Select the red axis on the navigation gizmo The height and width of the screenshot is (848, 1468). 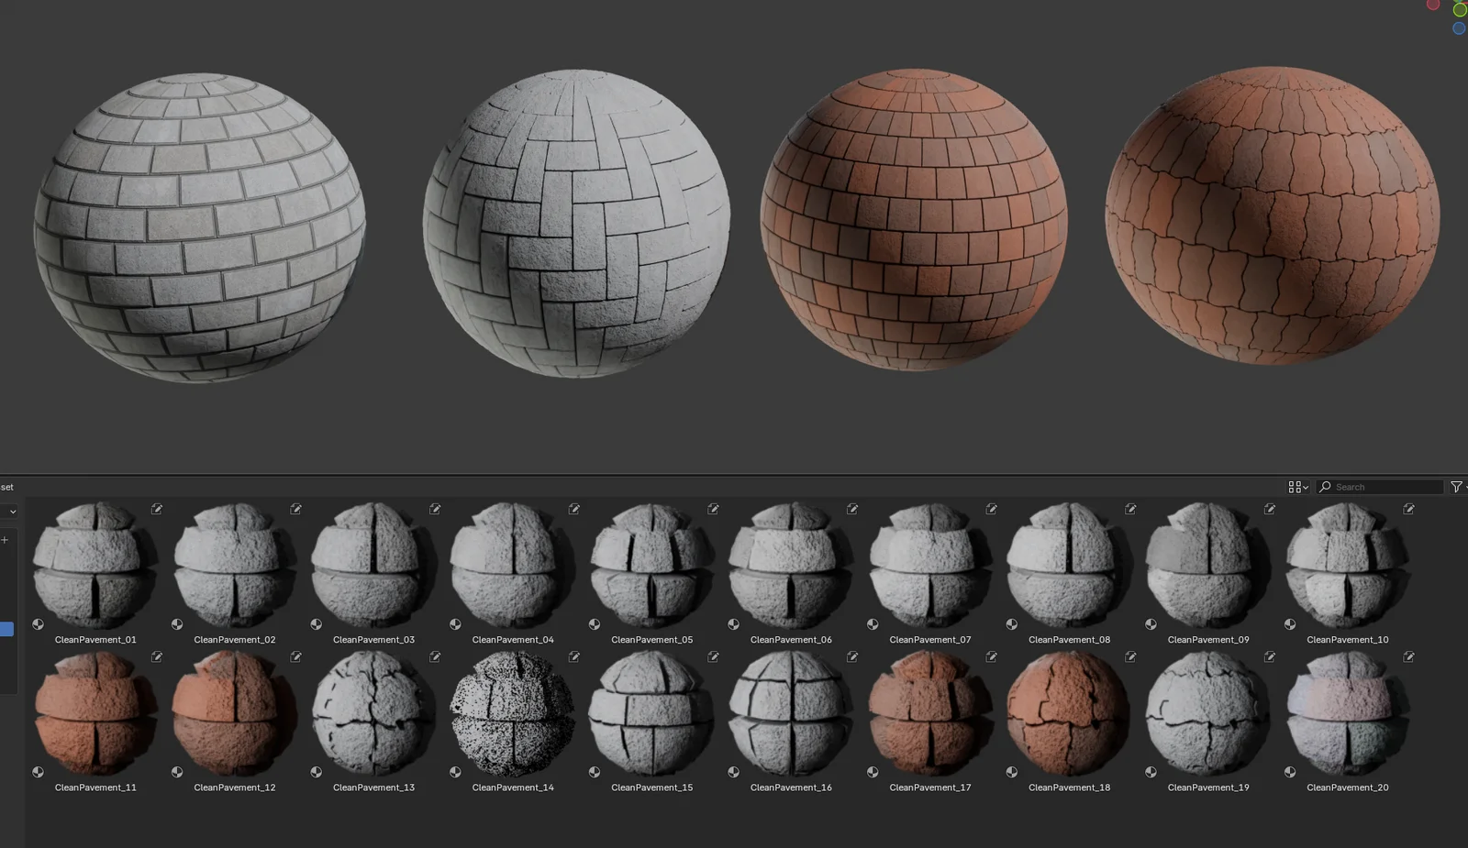[1433, 5]
